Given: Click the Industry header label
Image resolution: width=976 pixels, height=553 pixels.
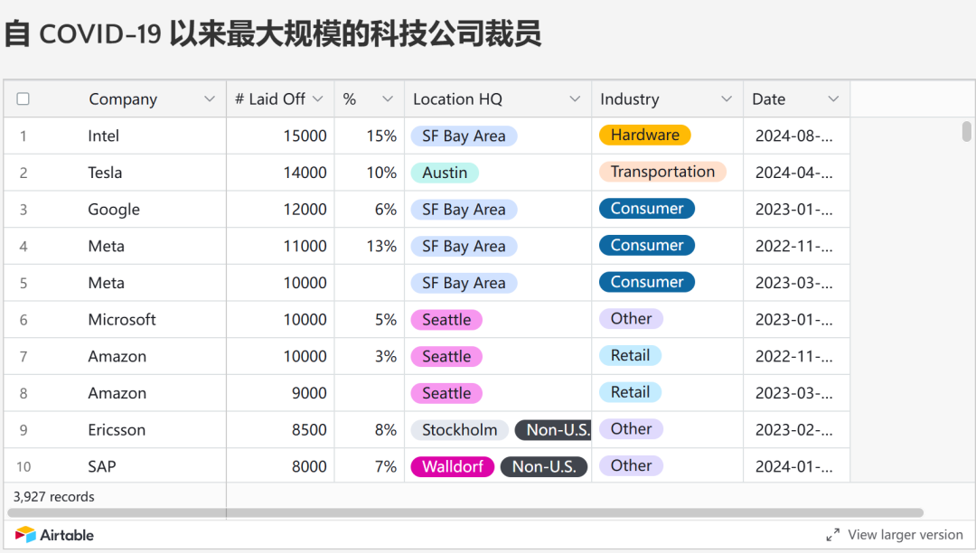Looking at the screenshot, I should 629,99.
